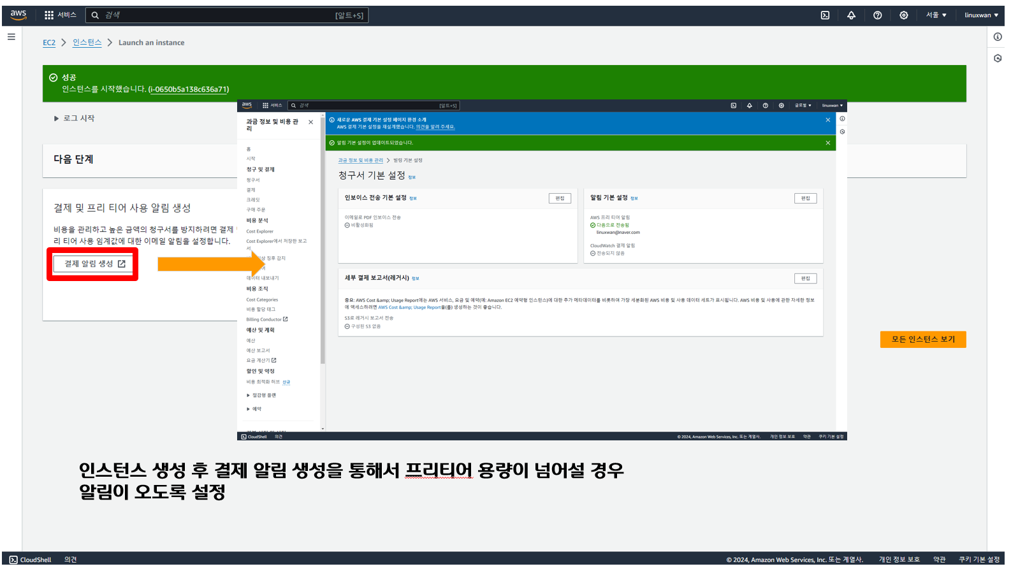Select 비용 최적화 허브 in billing sidebar
This screenshot has height=571, width=1011.
(x=263, y=382)
